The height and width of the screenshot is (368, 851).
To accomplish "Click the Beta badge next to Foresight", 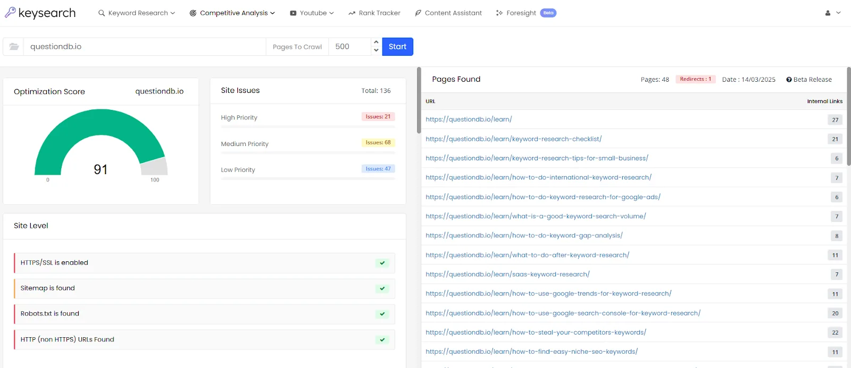I will click(x=548, y=13).
